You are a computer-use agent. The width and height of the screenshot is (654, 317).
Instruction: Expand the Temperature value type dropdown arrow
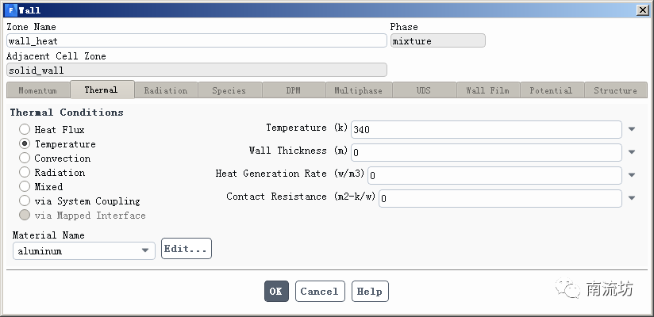(632, 129)
